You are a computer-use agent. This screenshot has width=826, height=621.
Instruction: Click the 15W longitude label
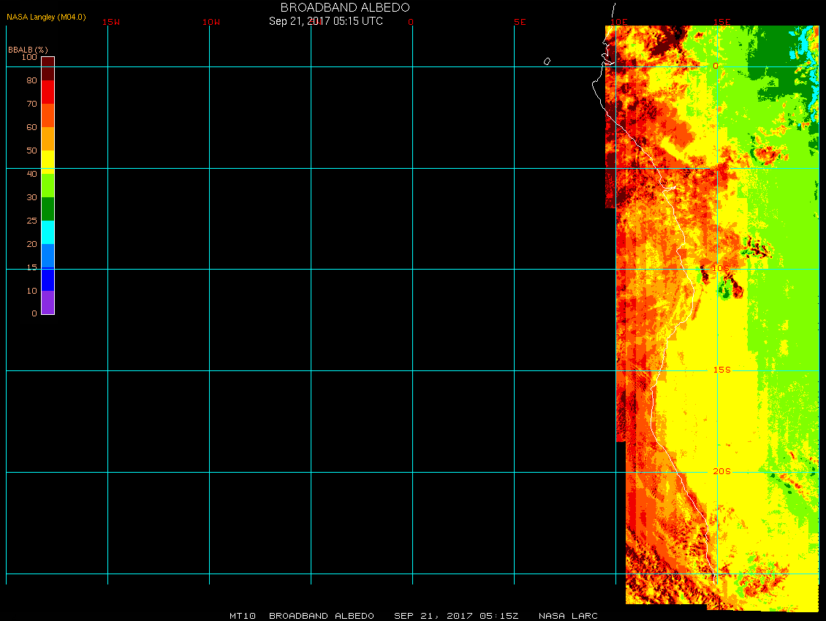point(111,22)
